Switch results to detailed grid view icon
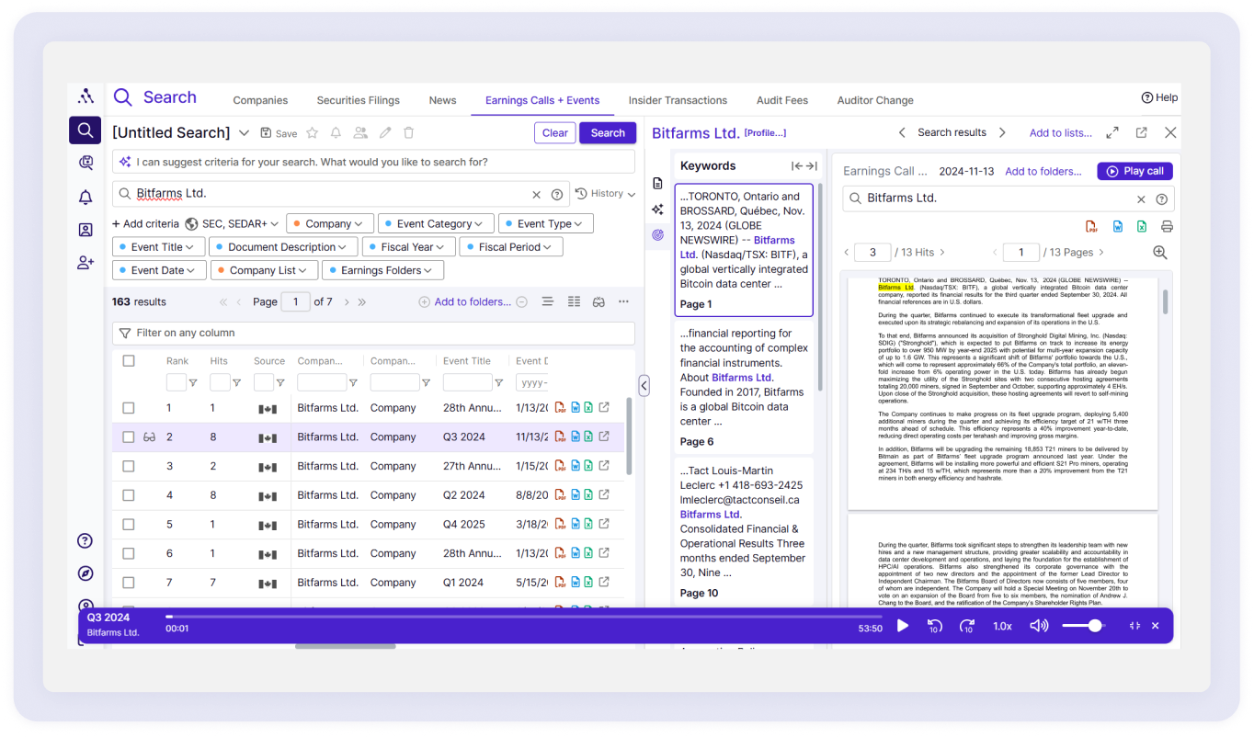This screenshot has height=737, width=1254. pyautogui.click(x=574, y=301)
